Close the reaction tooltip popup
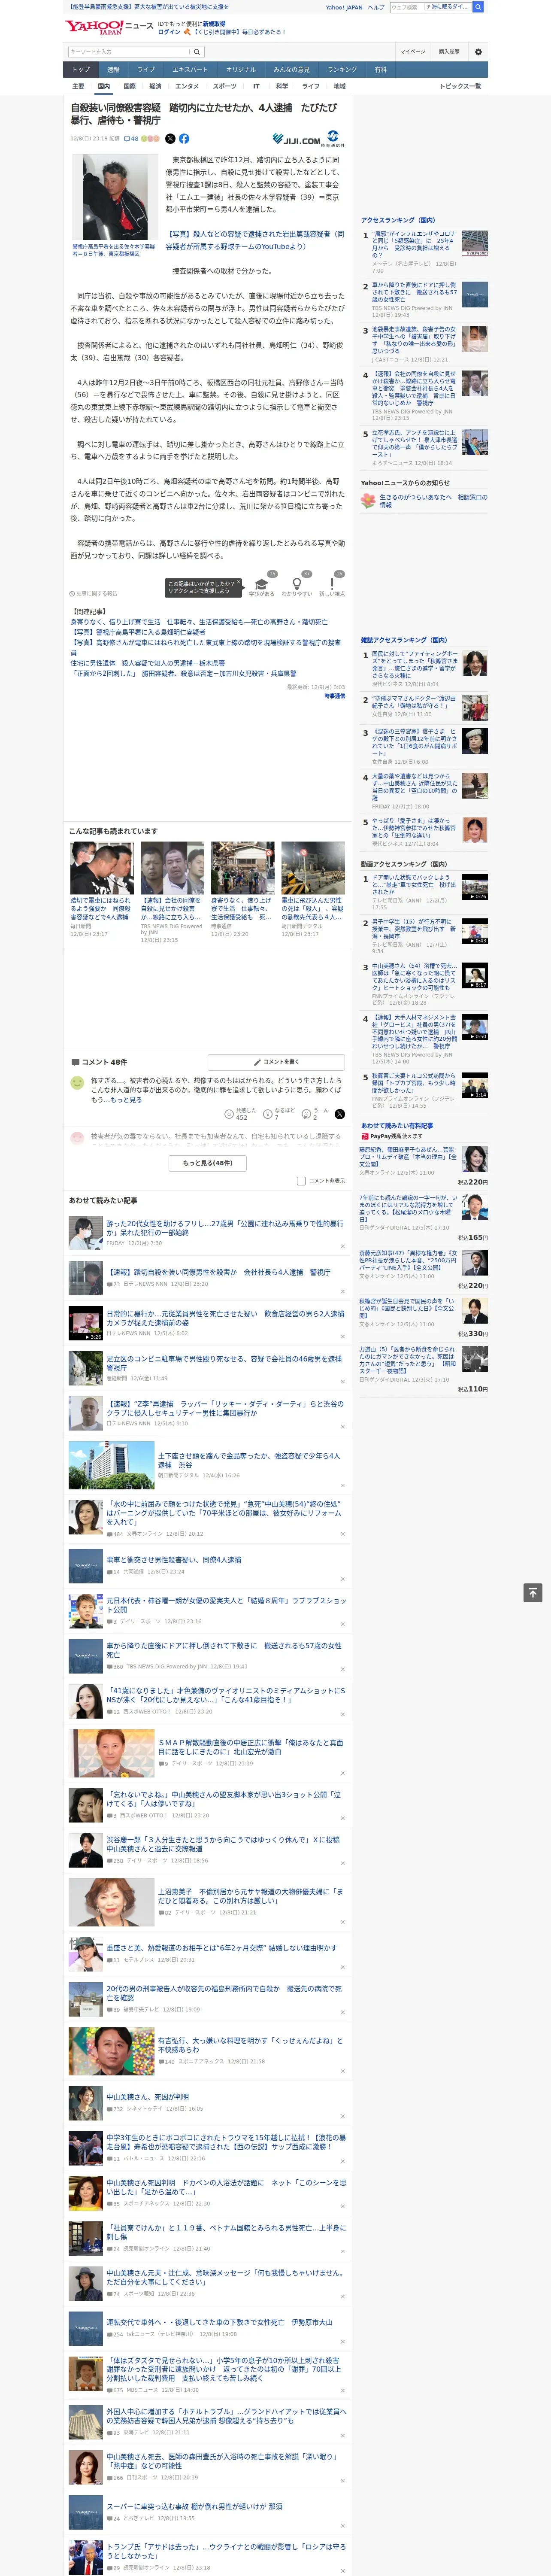 [239, 582]
